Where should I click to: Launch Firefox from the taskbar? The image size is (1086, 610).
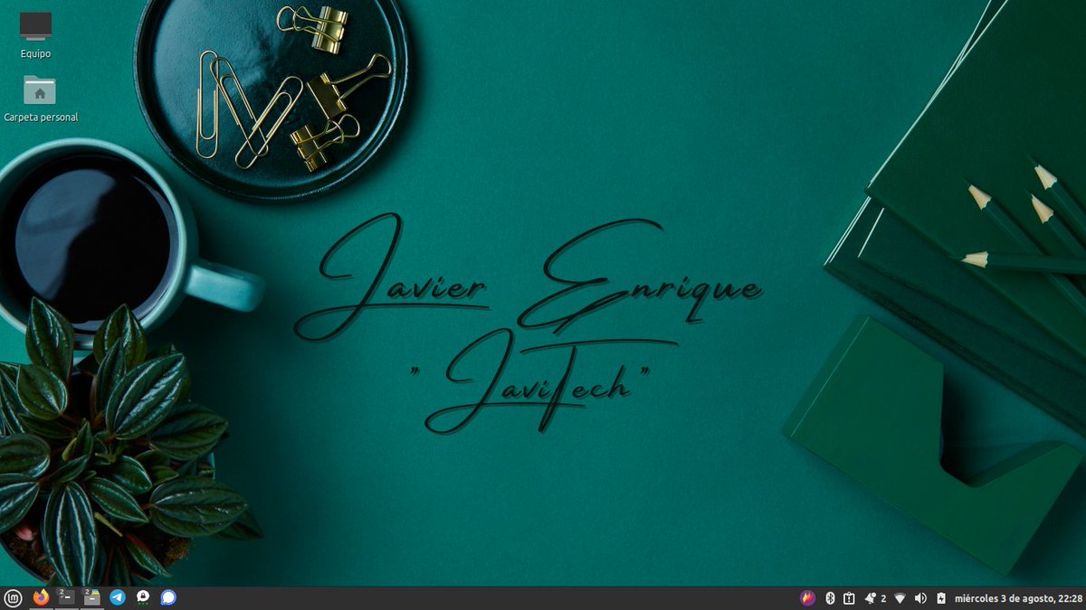click(x=40, y=596)
